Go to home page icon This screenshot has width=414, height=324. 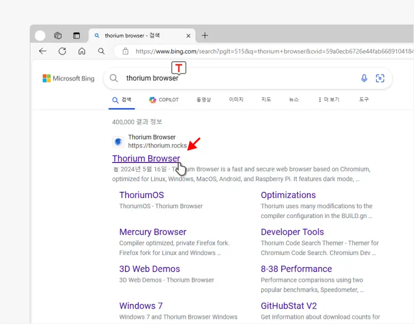(x=82, y=51)
